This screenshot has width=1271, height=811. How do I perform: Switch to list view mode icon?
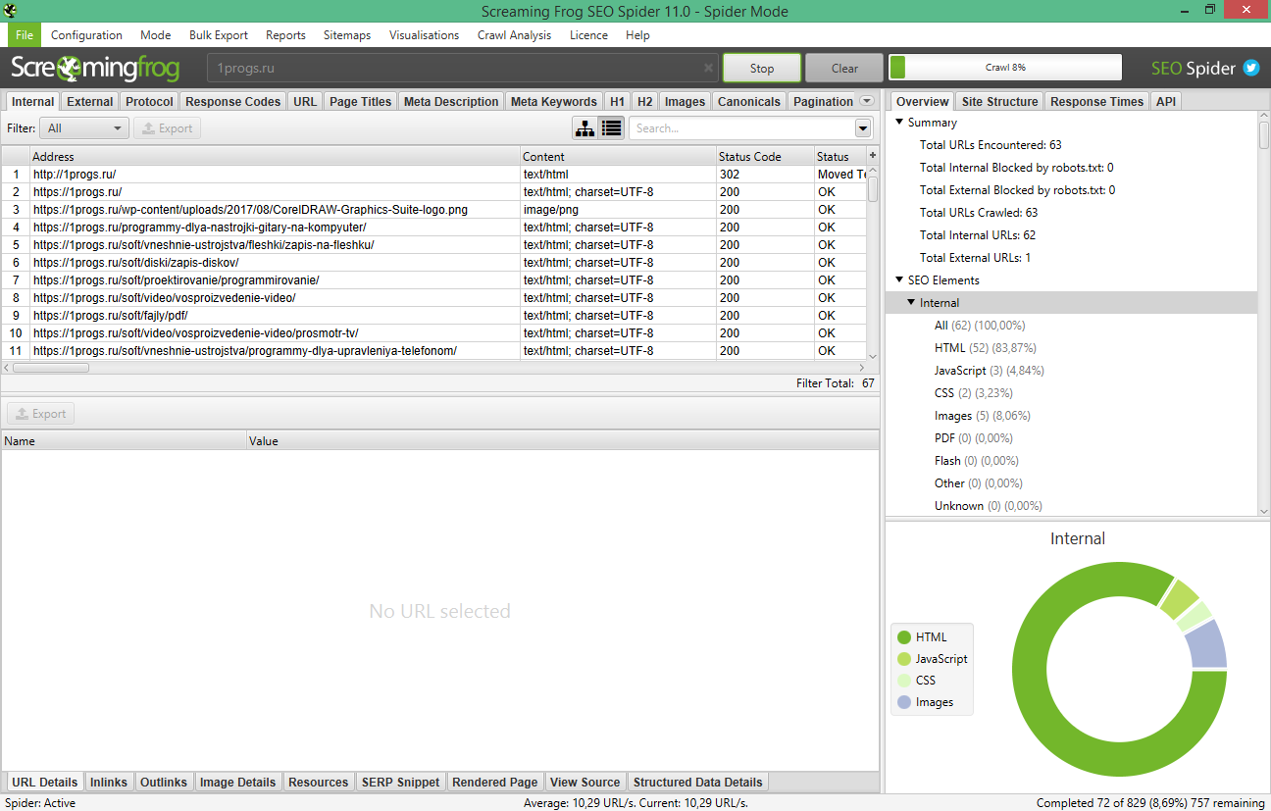pos(612,128)
